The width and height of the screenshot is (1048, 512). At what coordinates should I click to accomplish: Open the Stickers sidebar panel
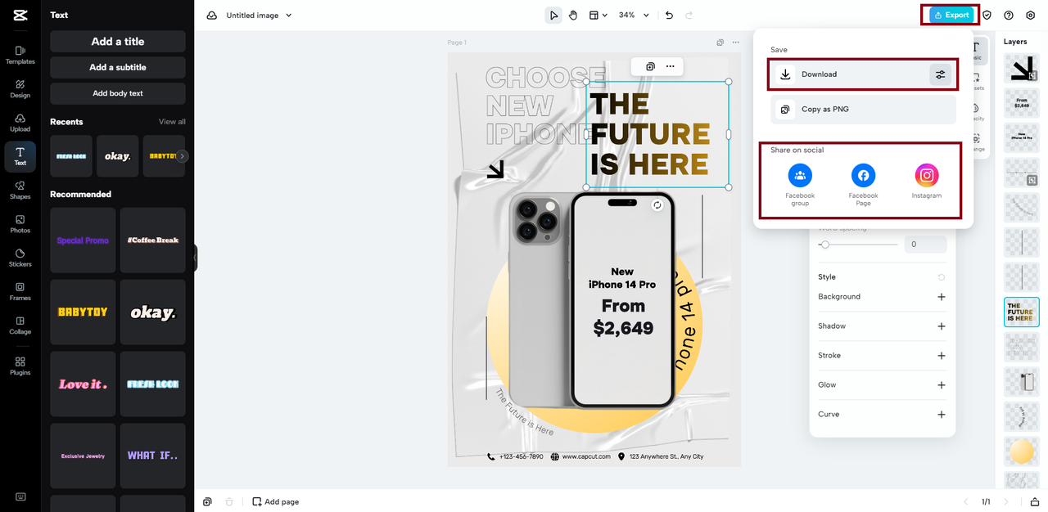20,258
